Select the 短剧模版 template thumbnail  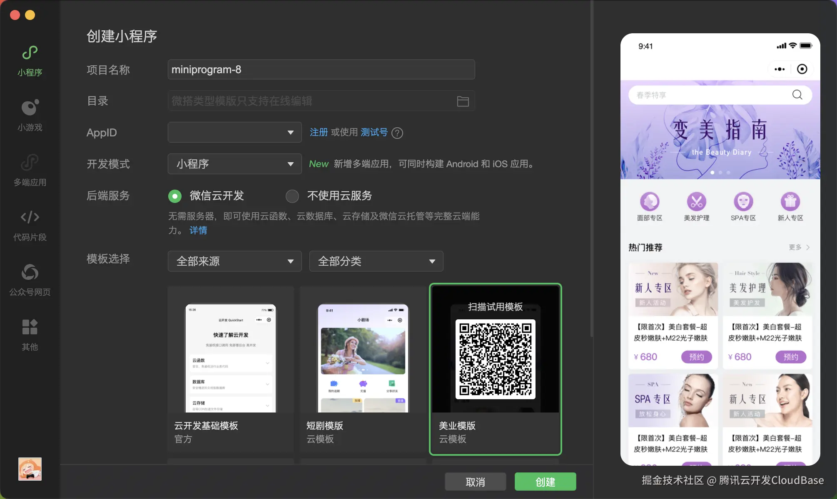pyautogui.click(x=363, y=358)
